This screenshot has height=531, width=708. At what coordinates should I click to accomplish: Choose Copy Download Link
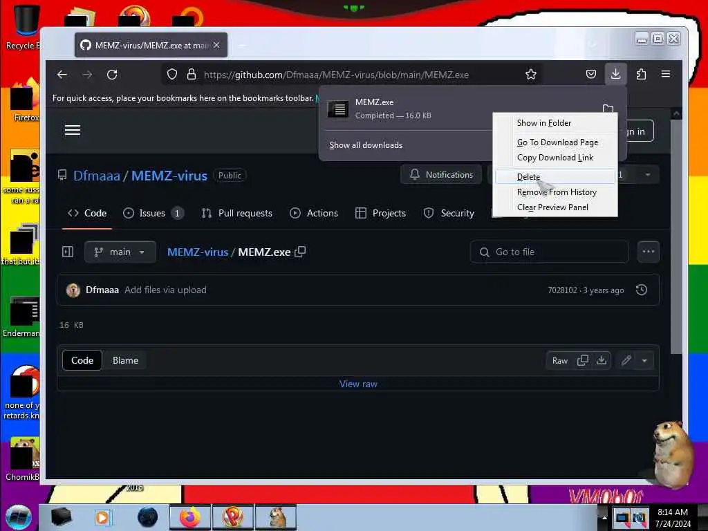555,158
